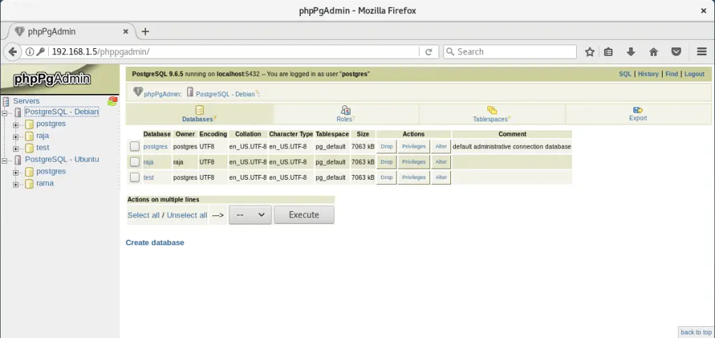Screen dimensions: 715x338
Task: Switch to the Tablespaces tab label
Action: pyautogui.click(x=490, y=118)
